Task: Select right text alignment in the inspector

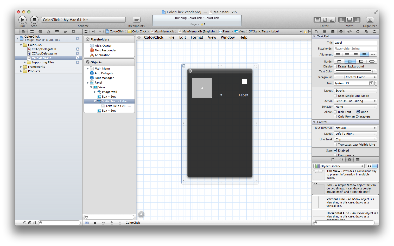Action: pos(364,54)
